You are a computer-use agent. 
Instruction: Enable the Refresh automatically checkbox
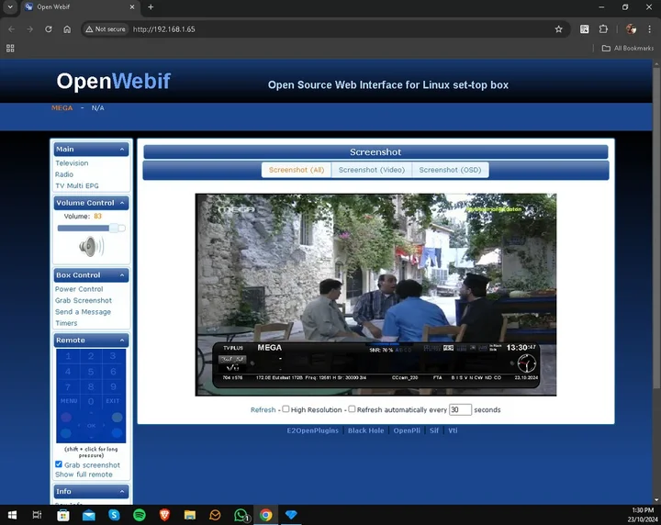(x=352, y=409)
